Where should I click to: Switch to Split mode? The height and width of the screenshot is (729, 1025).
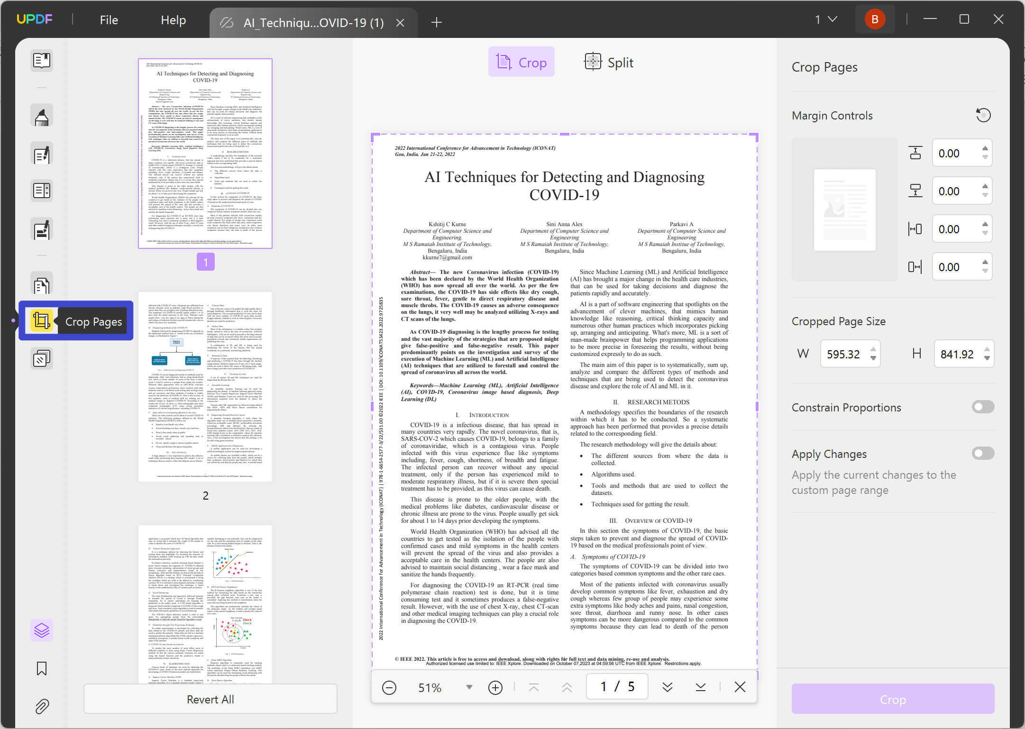pos(608,62)
